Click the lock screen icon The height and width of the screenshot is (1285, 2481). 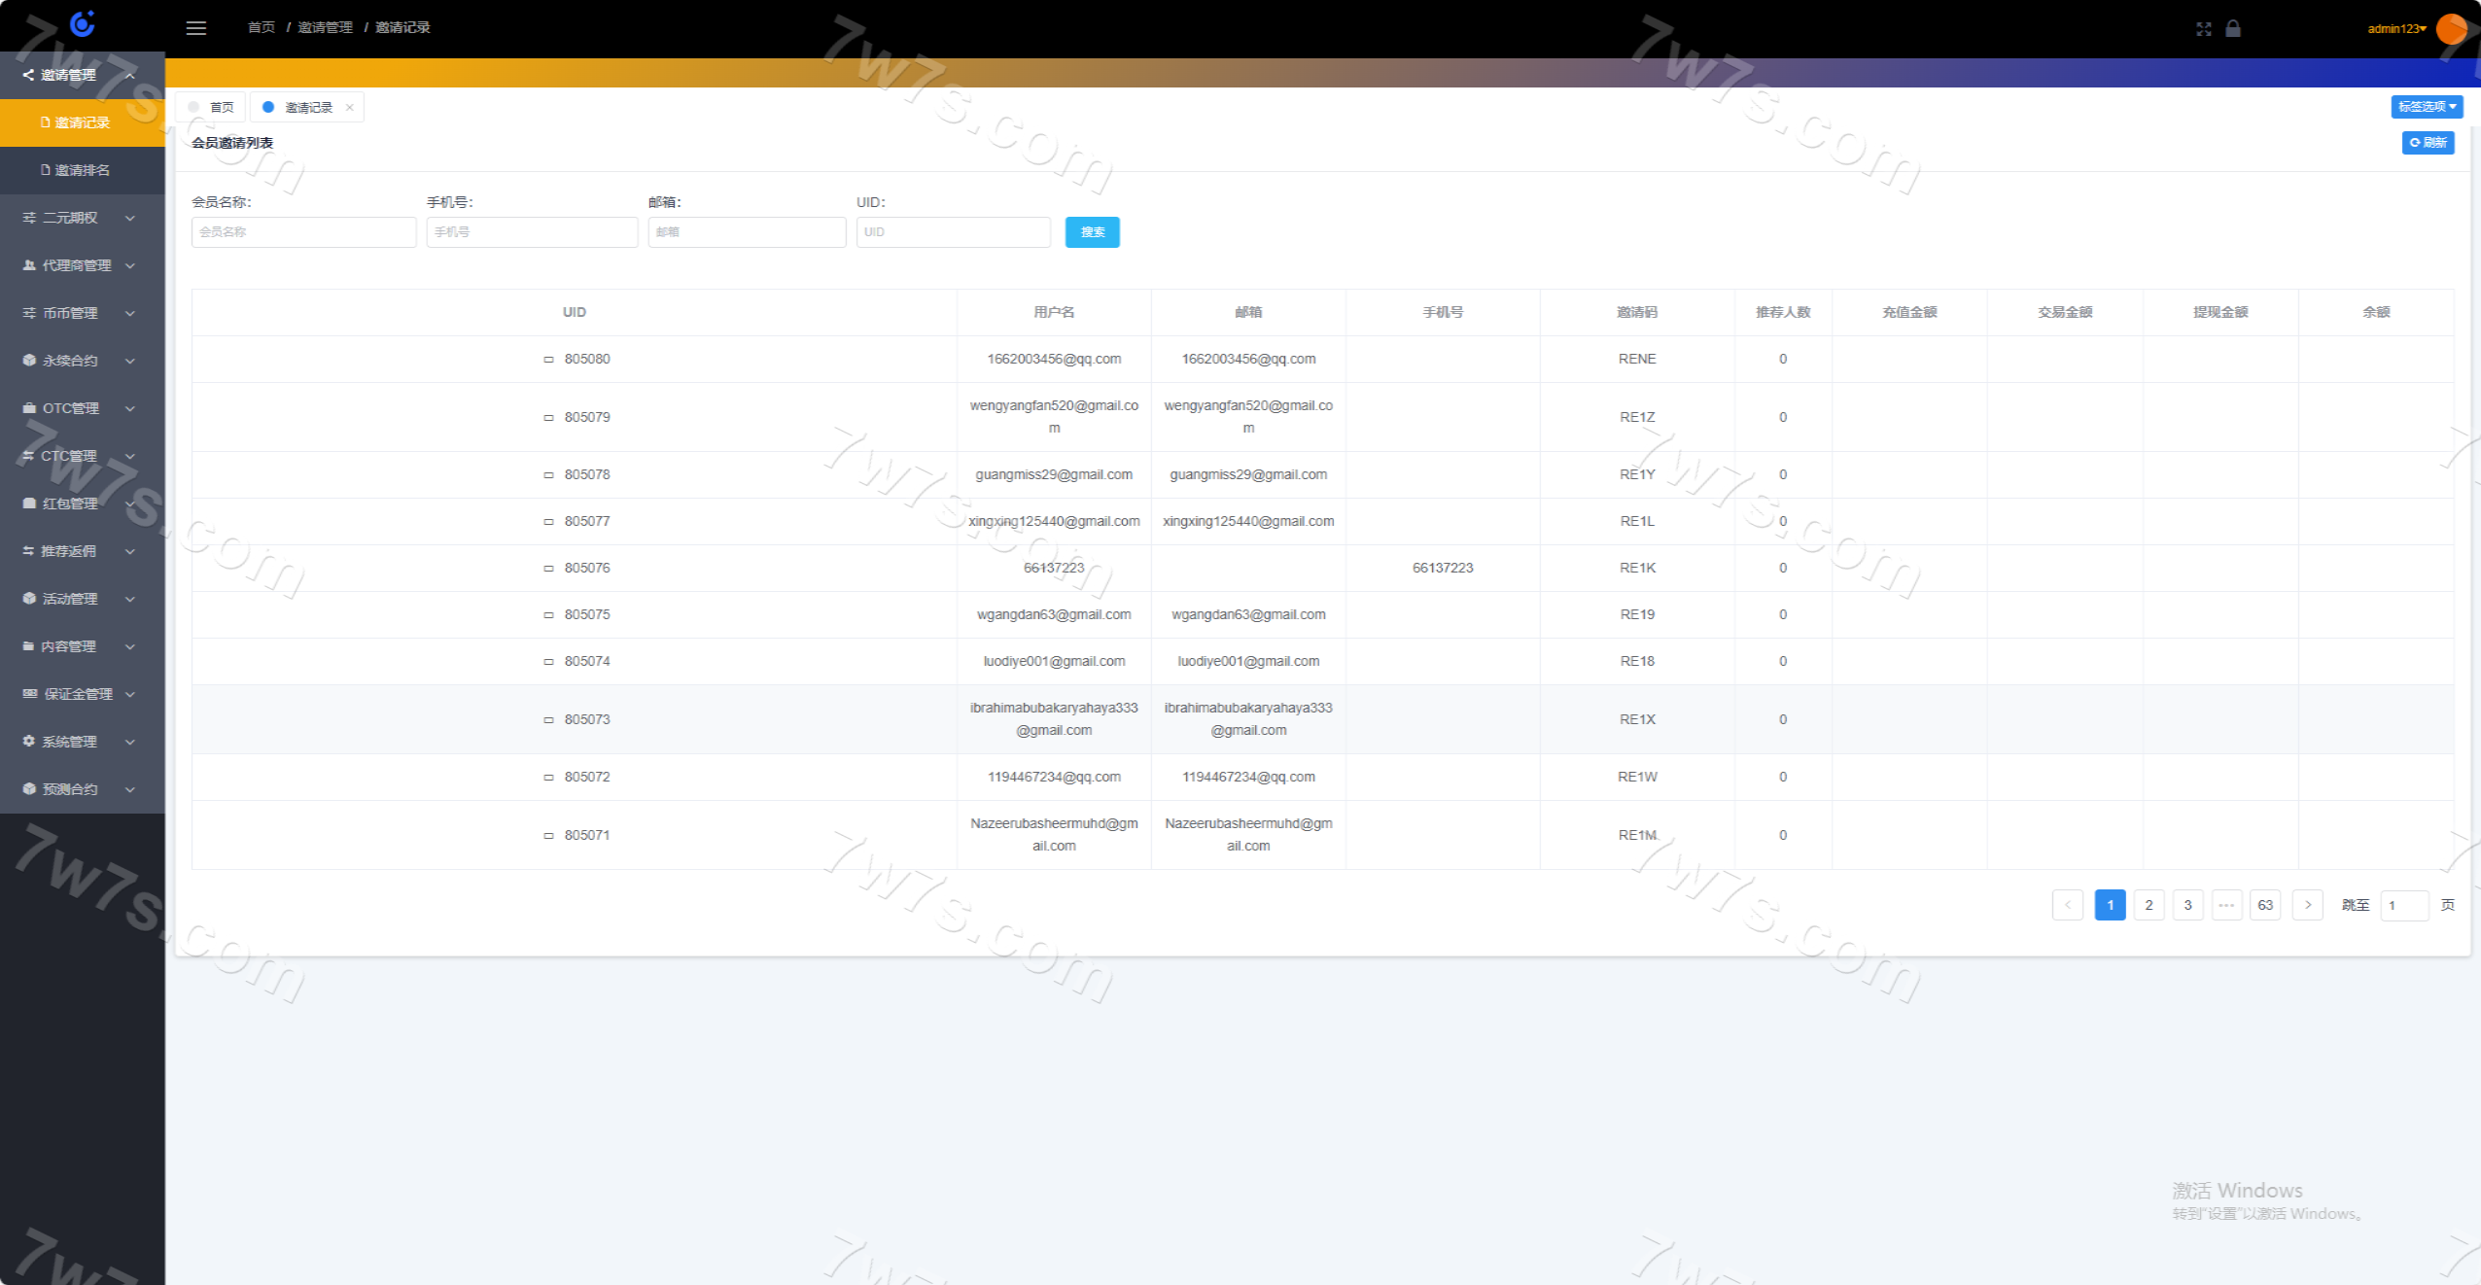click(2233, 28)
